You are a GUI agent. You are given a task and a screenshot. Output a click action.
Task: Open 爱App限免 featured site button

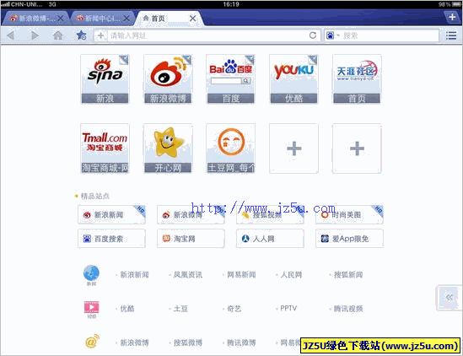(x=349, y=239)
